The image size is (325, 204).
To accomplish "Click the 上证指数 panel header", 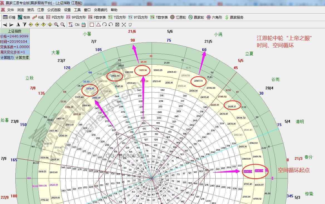I will click(15, 31).
